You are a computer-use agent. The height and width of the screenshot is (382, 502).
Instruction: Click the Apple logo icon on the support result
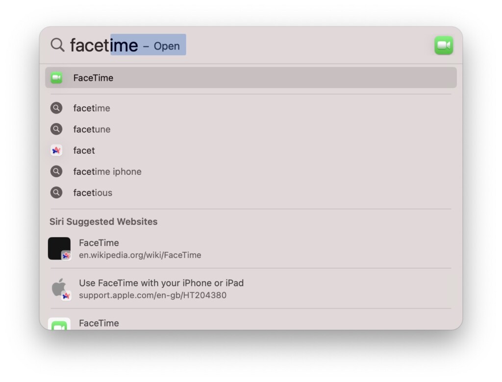point(60,288)
